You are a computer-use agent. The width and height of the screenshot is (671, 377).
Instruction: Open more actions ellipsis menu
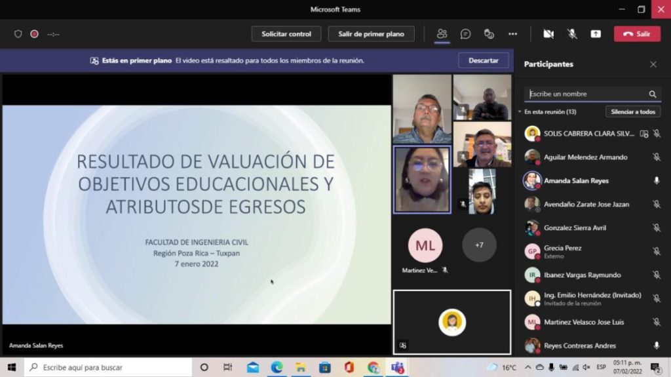click(512, 34)
